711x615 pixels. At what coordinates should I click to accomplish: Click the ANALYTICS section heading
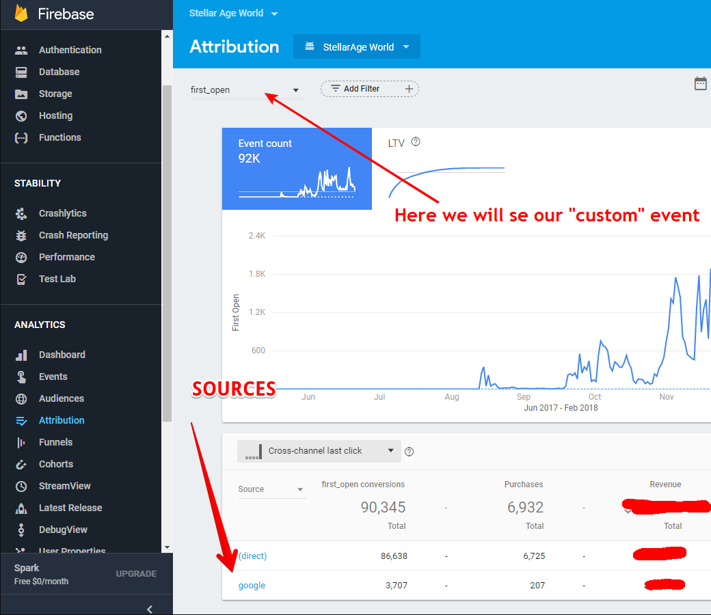pos(40,325)
